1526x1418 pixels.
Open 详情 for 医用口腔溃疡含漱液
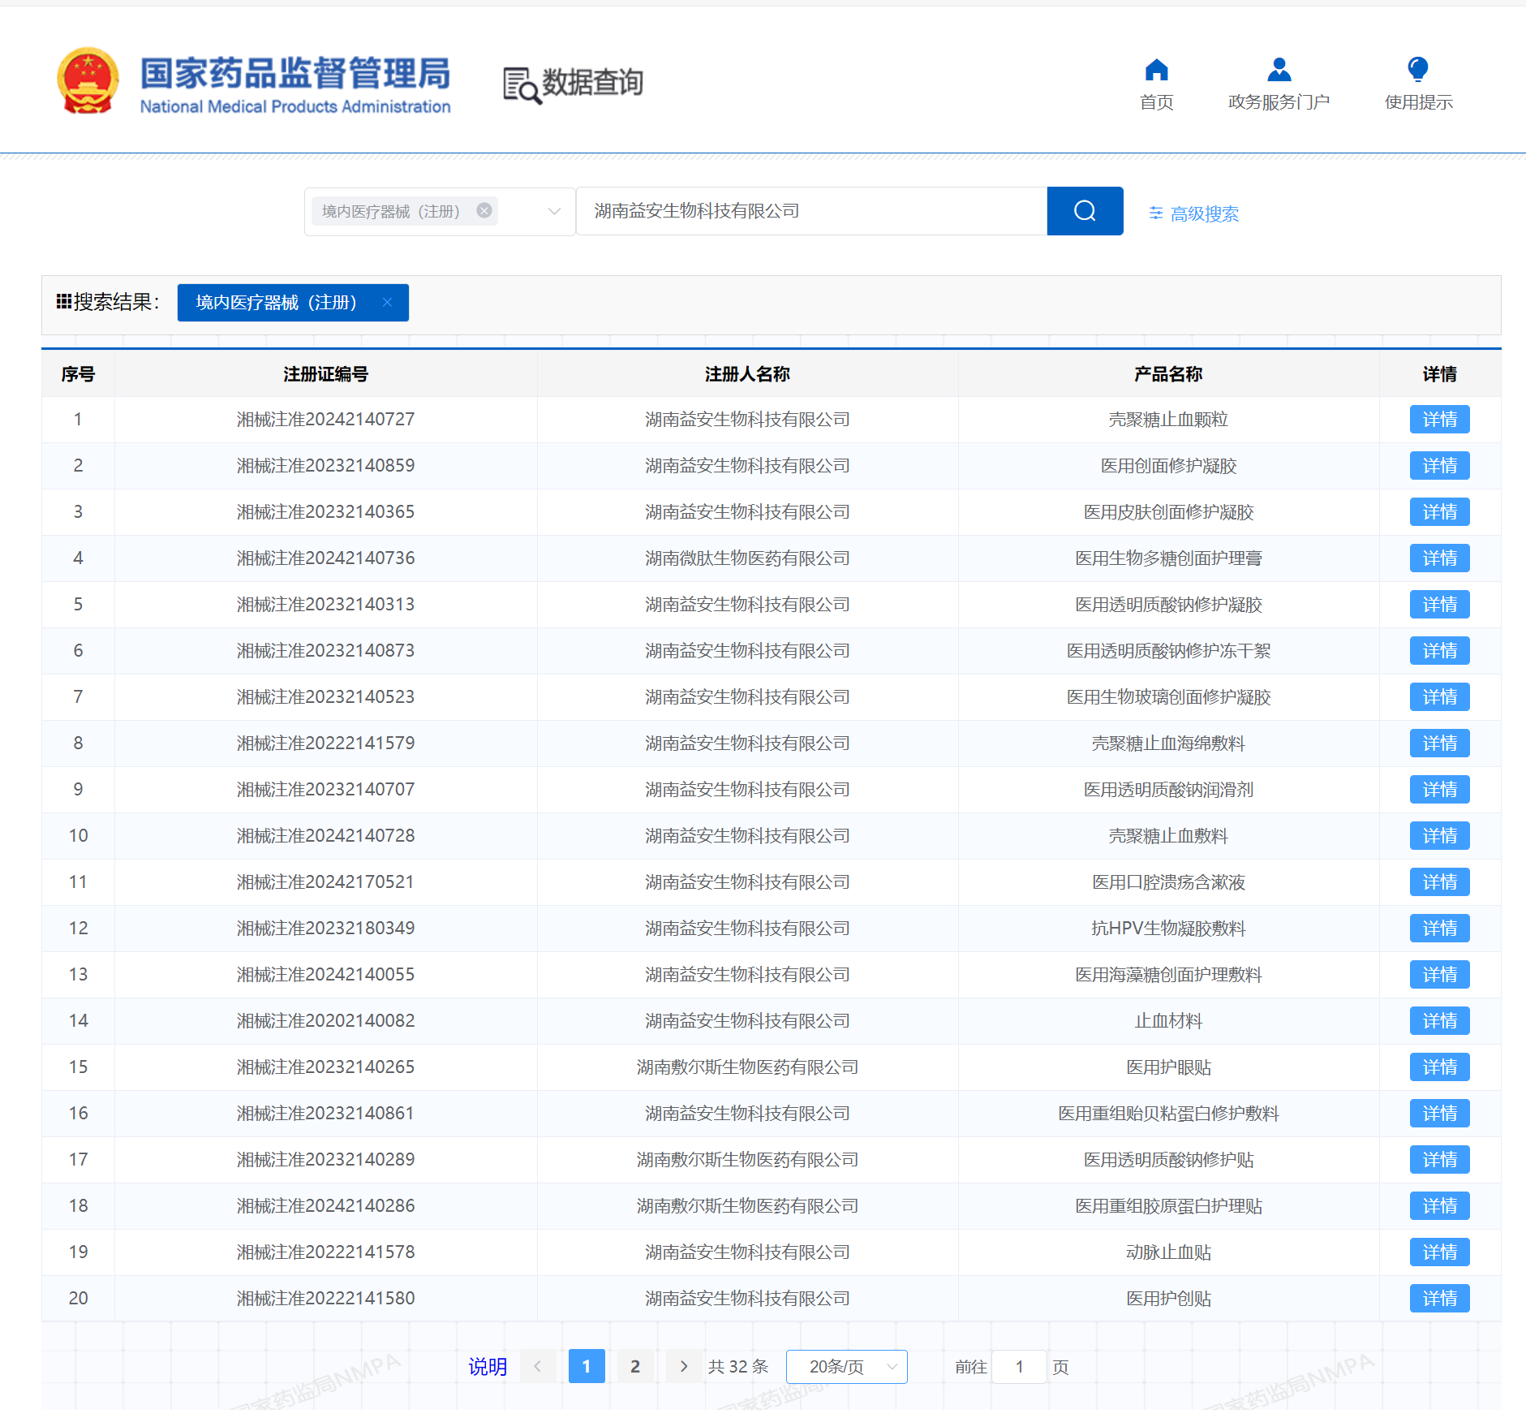tap(1439, 882)
